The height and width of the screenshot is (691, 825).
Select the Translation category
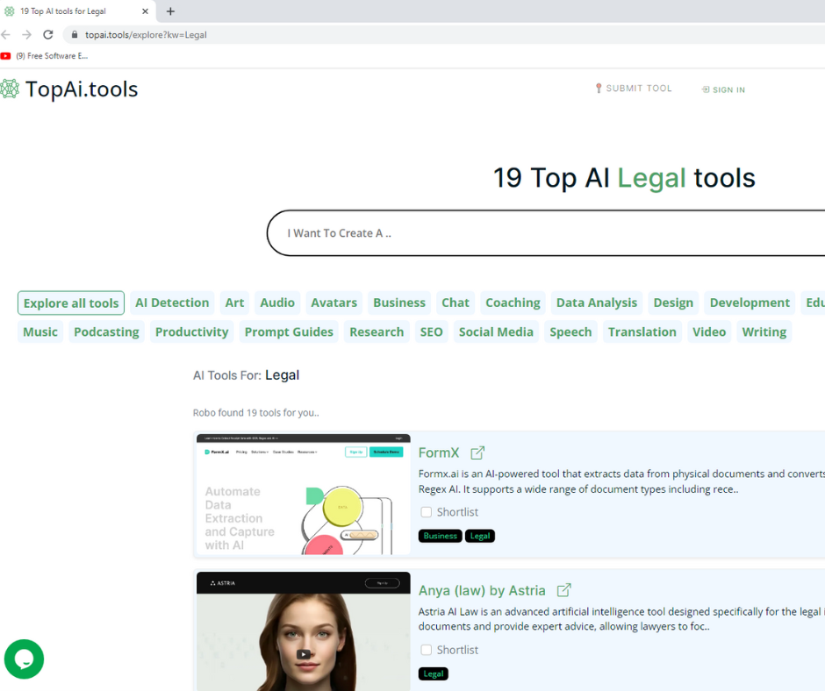click(x=642, y=331)
